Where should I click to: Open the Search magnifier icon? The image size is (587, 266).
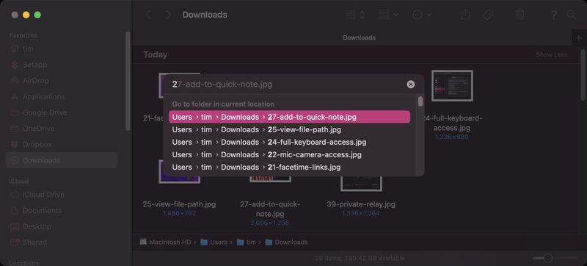[x=572, y=15]
